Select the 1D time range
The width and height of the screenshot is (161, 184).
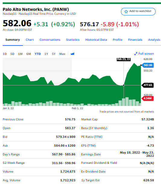click(x=5, y=54)
